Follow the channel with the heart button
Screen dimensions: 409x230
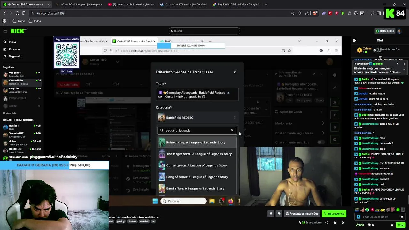[279, 214]
